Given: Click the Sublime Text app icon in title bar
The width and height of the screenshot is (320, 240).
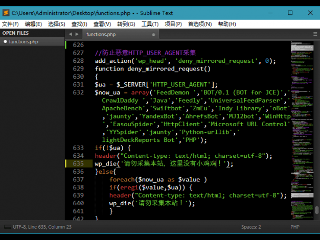Looking at the screenshot, I should point(6,13).
